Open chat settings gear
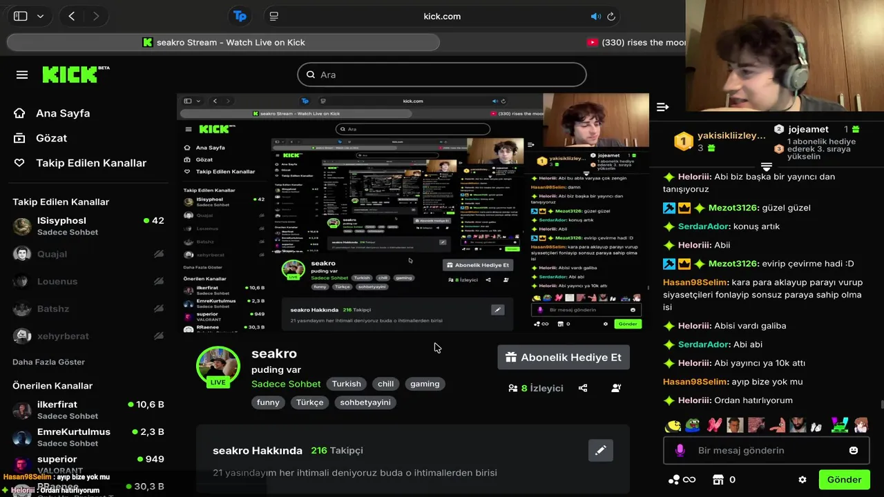This screenshot has width=884, height=497. tap(803, 480)
